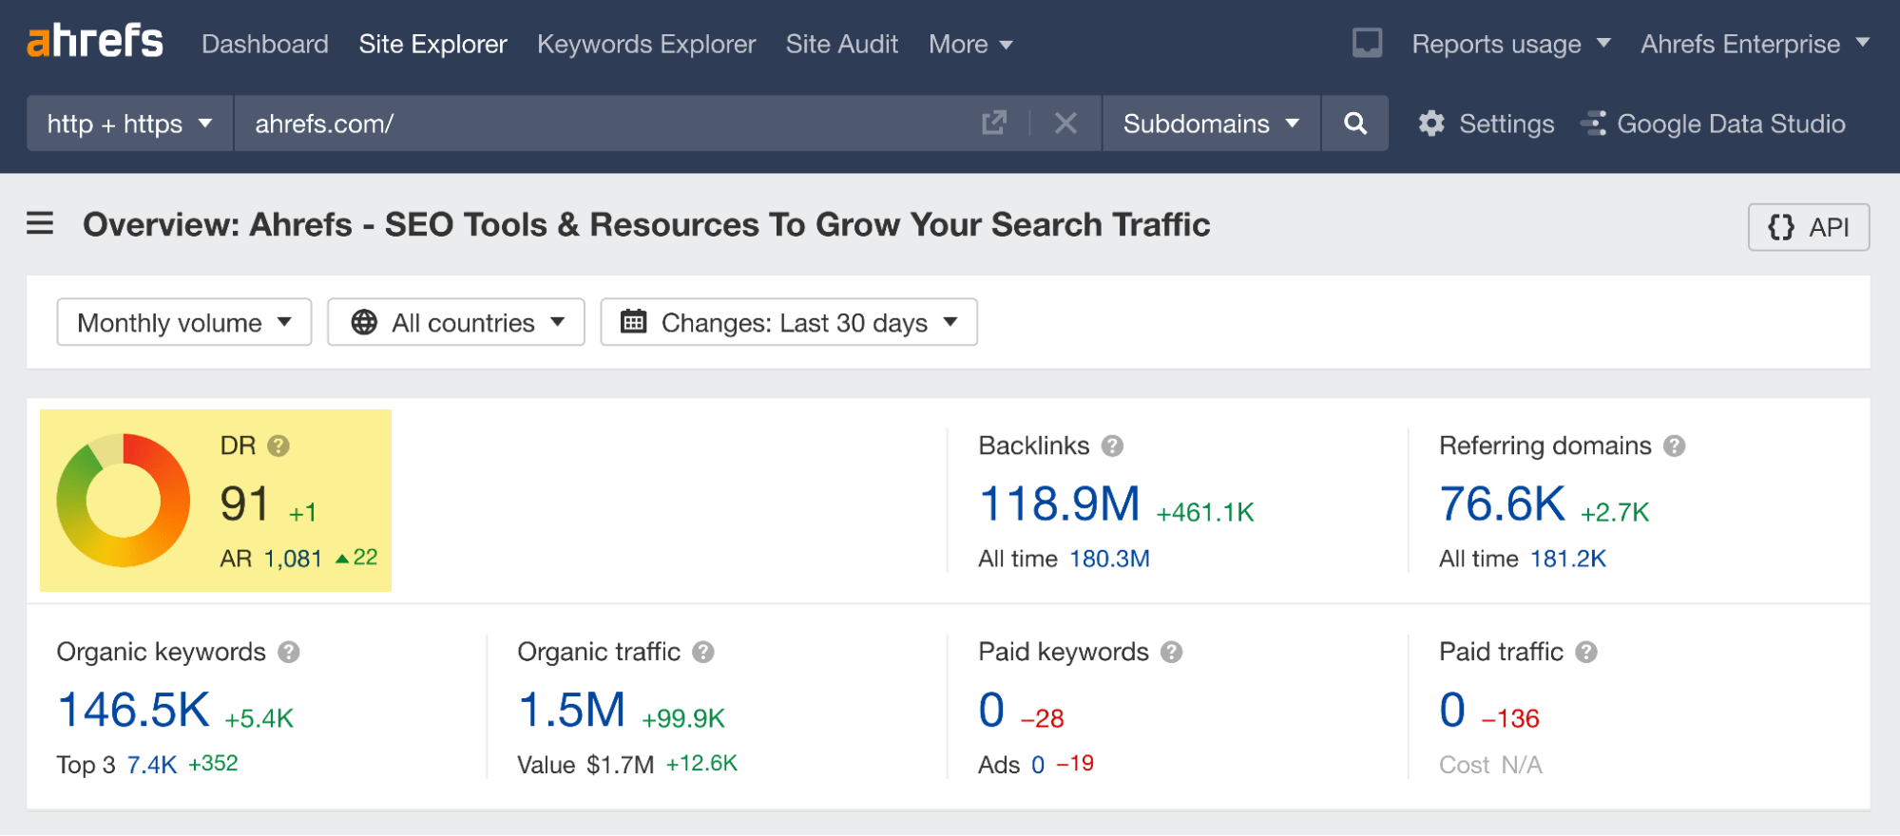Click the DR donut chart
The width and height of the screenshot is (1900, 836).
(124, 501)
